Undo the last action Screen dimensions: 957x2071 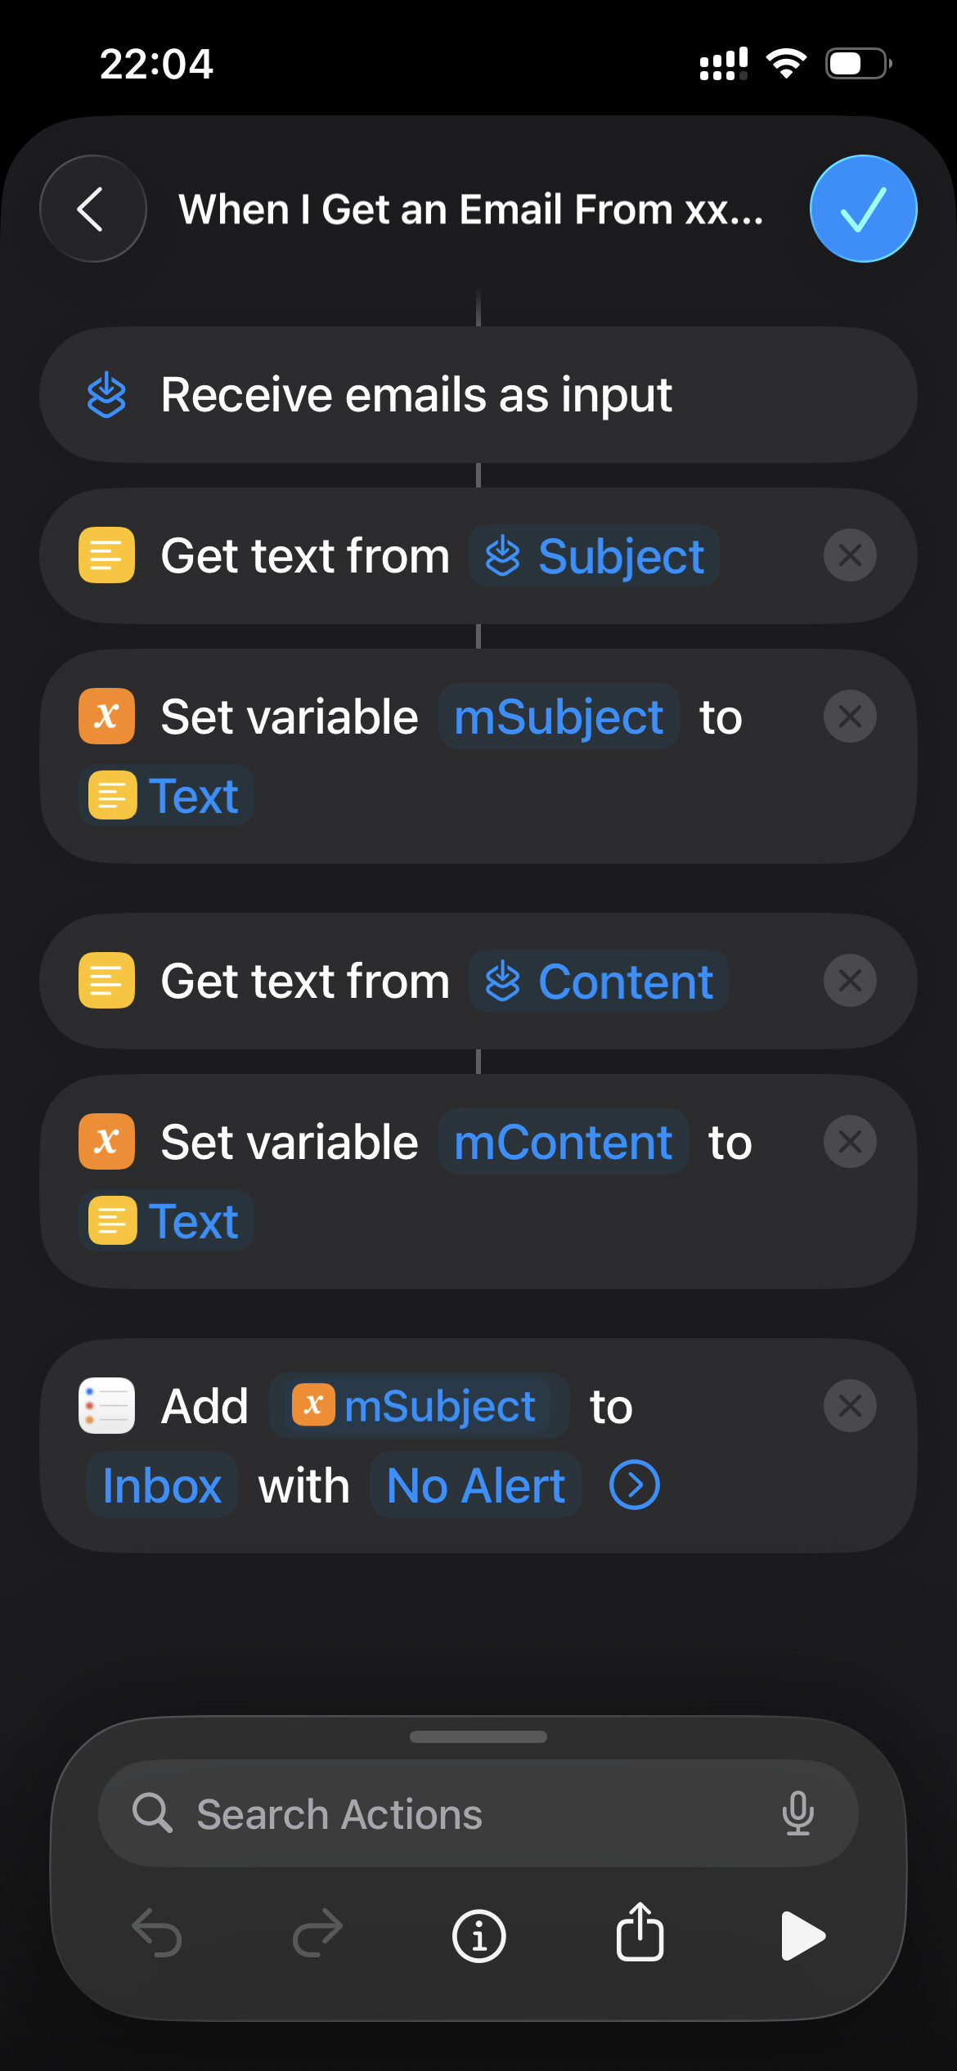156,1935
